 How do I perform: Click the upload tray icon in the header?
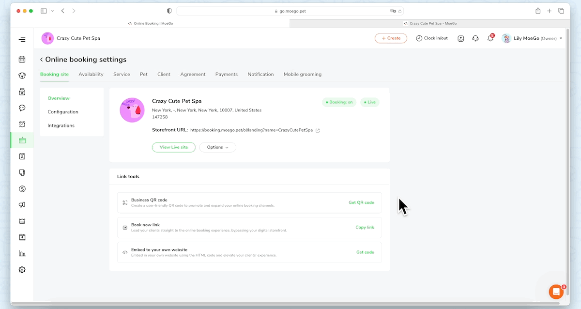tap(460, 38)
